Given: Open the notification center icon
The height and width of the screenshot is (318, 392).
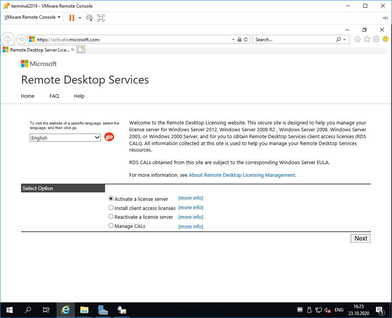Looking at the screenshot, I should click(x=380, y=310).
